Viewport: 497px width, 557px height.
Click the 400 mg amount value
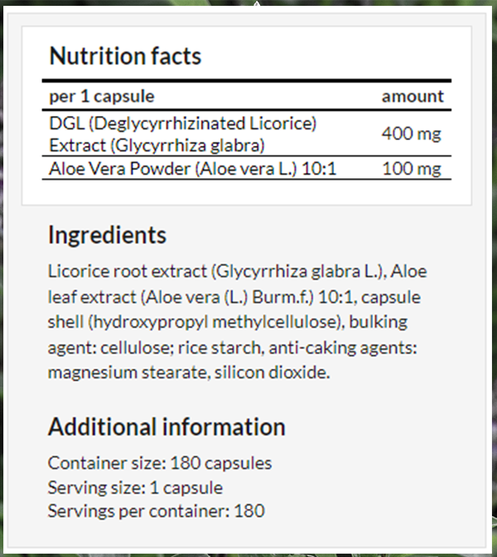[x=411, y=134]
